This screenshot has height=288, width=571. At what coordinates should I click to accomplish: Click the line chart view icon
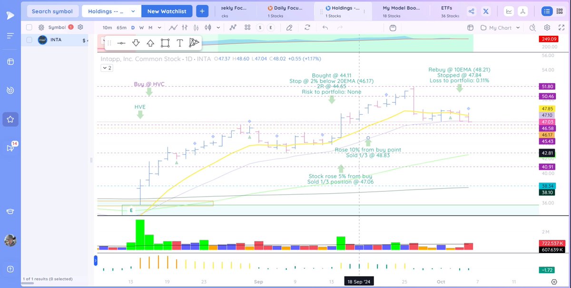coord(509,11)
